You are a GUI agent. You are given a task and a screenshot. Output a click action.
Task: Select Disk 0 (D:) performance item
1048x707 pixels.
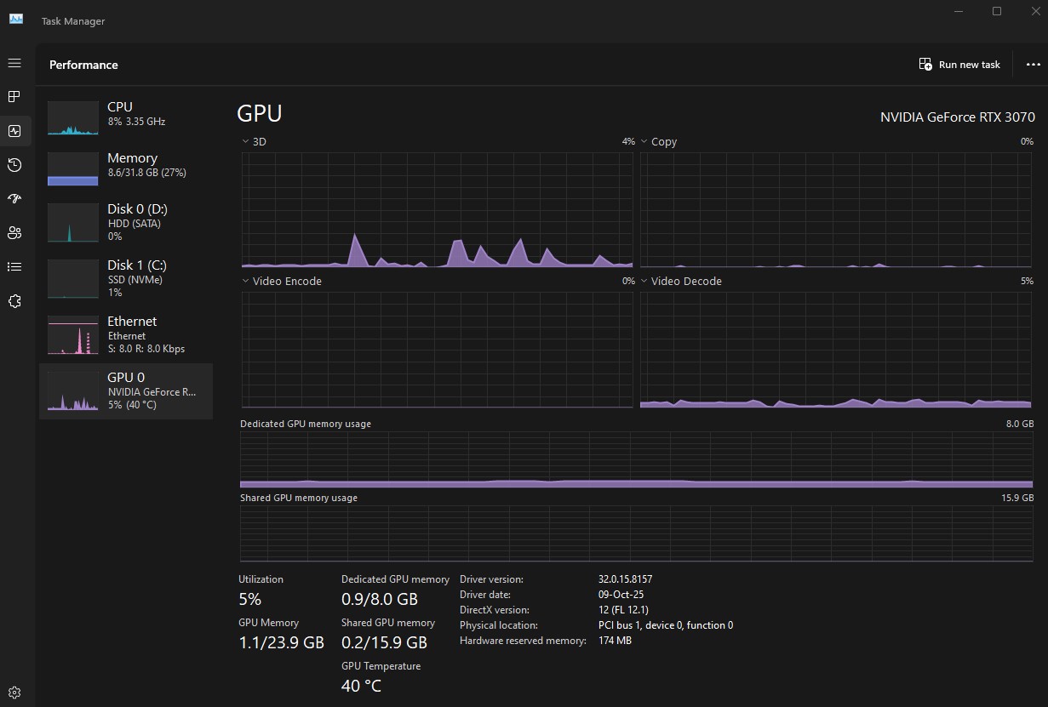point(126,221)
